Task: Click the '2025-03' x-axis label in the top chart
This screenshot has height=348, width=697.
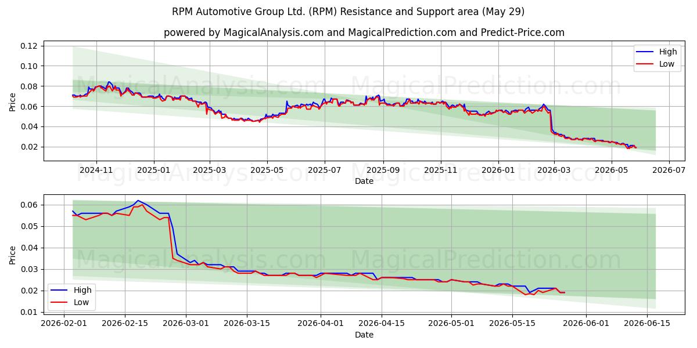Action: [x=210, y=171]
